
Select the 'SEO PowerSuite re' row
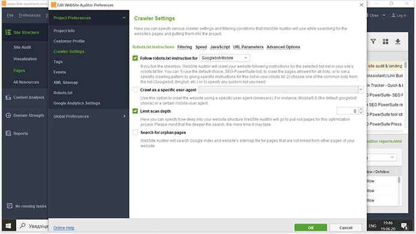tap(385, 105)
